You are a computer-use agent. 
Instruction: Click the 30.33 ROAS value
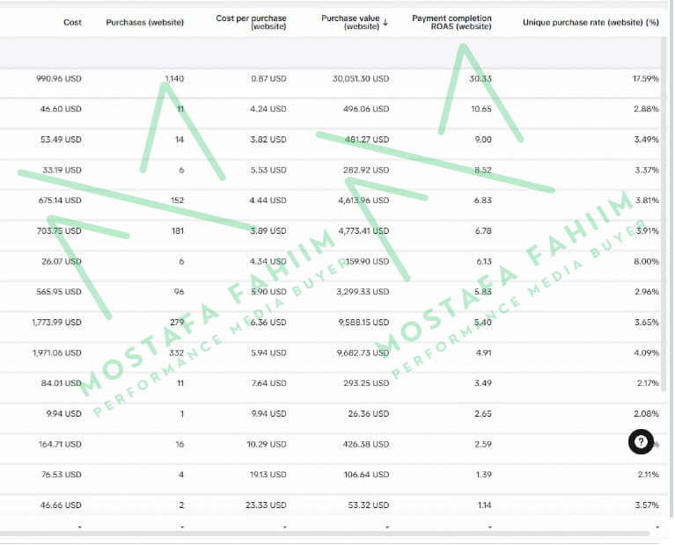481,79
